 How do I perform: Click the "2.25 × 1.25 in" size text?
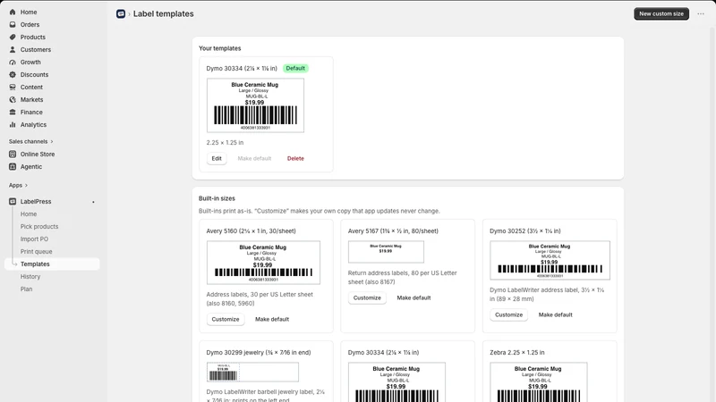coord(225,143)
